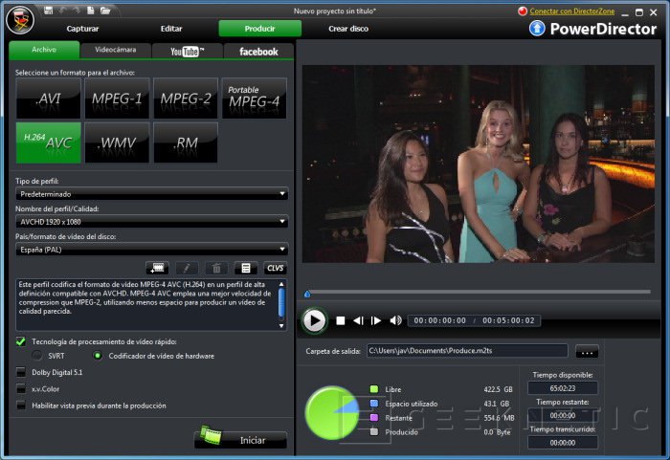Viewport: 670px width, 460px height.
Task: Select the .AVI file format
Action: 48,99
